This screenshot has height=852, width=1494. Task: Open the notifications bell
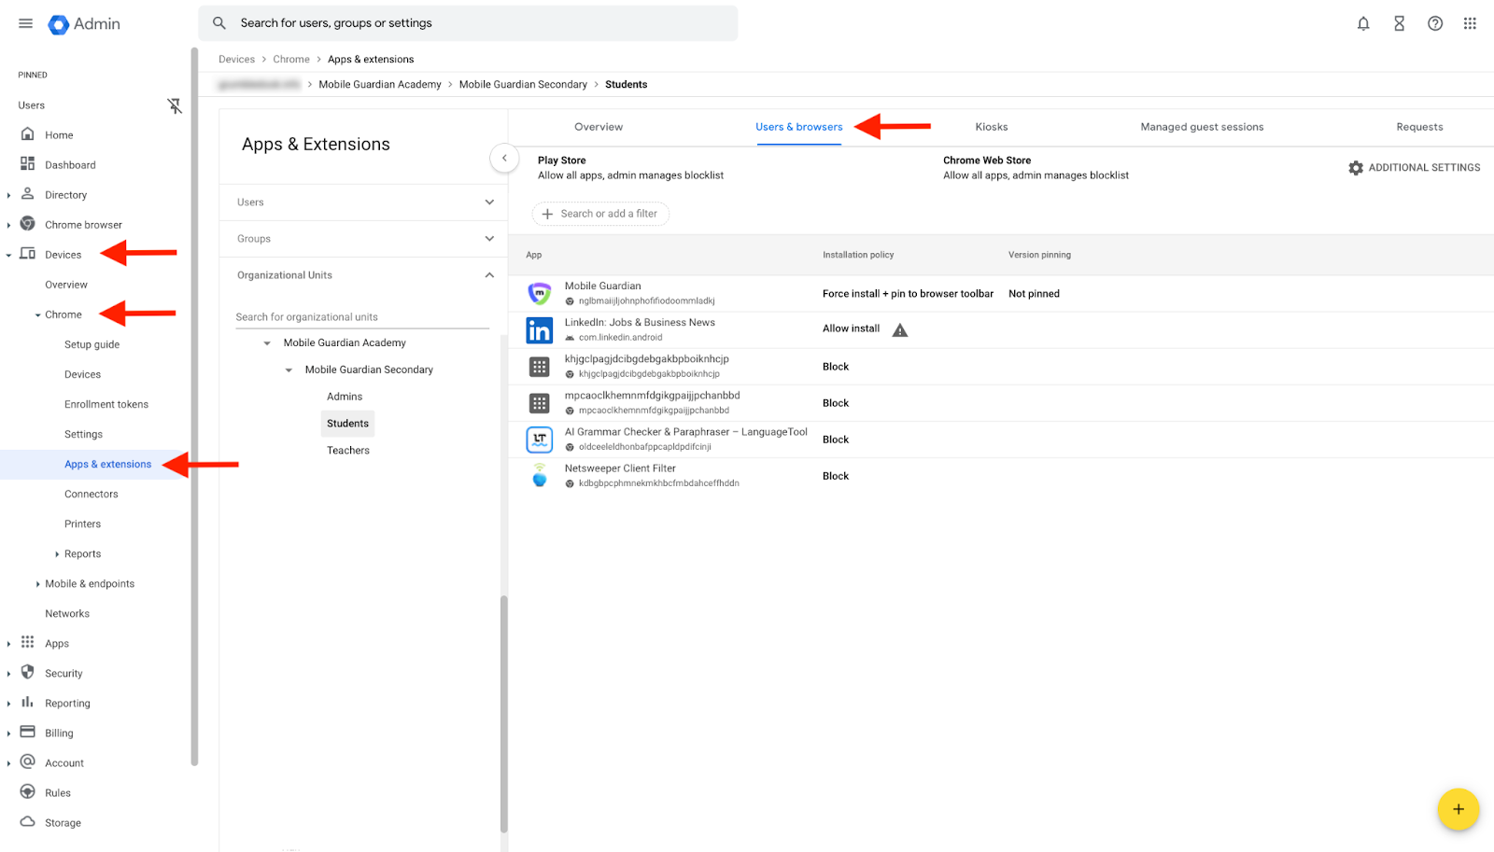pos(1363,23)
